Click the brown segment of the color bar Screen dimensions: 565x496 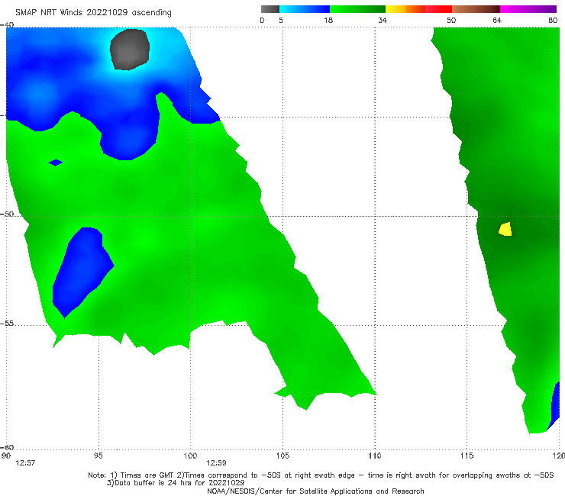pyautogui.click(x=476, y=9)
